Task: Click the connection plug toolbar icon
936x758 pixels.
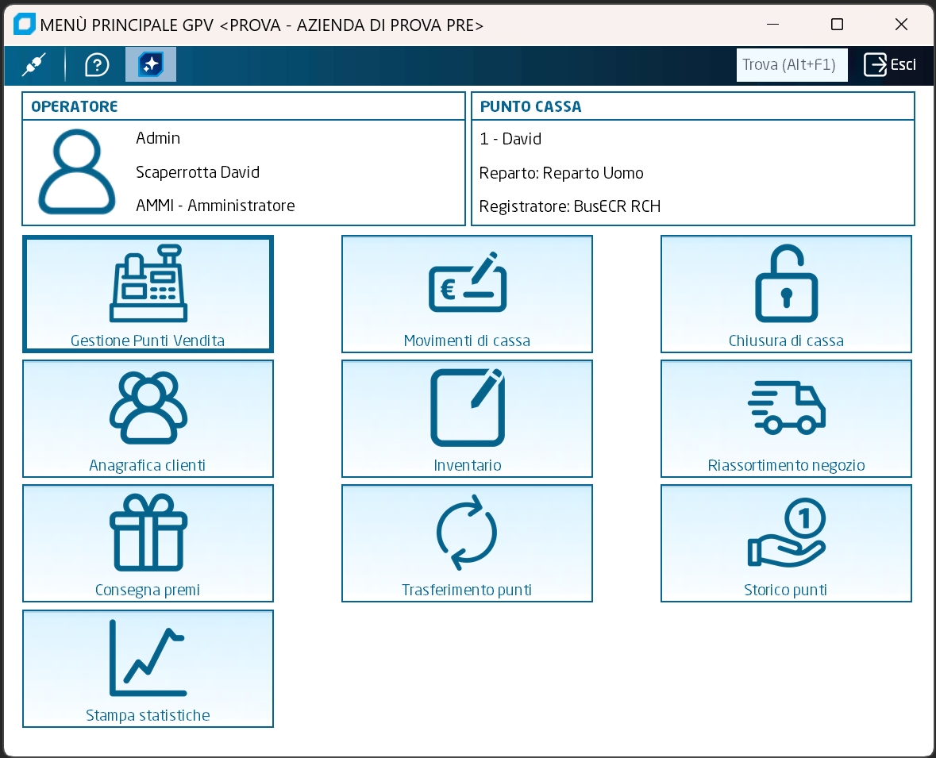Action: 34,65
